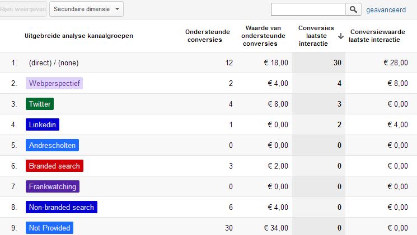The width and height of the screenshot is (417, 235).
Task: Click the sort arrow on Conversies laatste interactie
Action: tap(340, 36)
